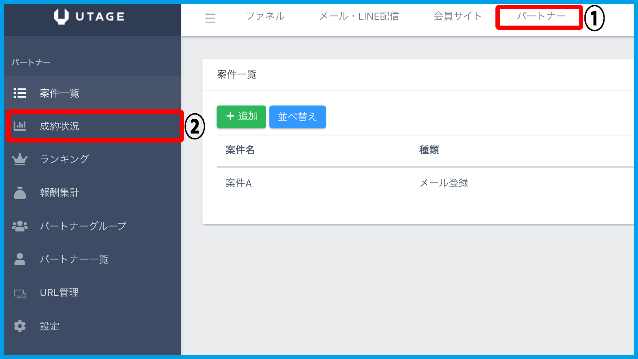Click the 案件名 column header
Viewport: 638px width, 359px height.
pos(240,150)
